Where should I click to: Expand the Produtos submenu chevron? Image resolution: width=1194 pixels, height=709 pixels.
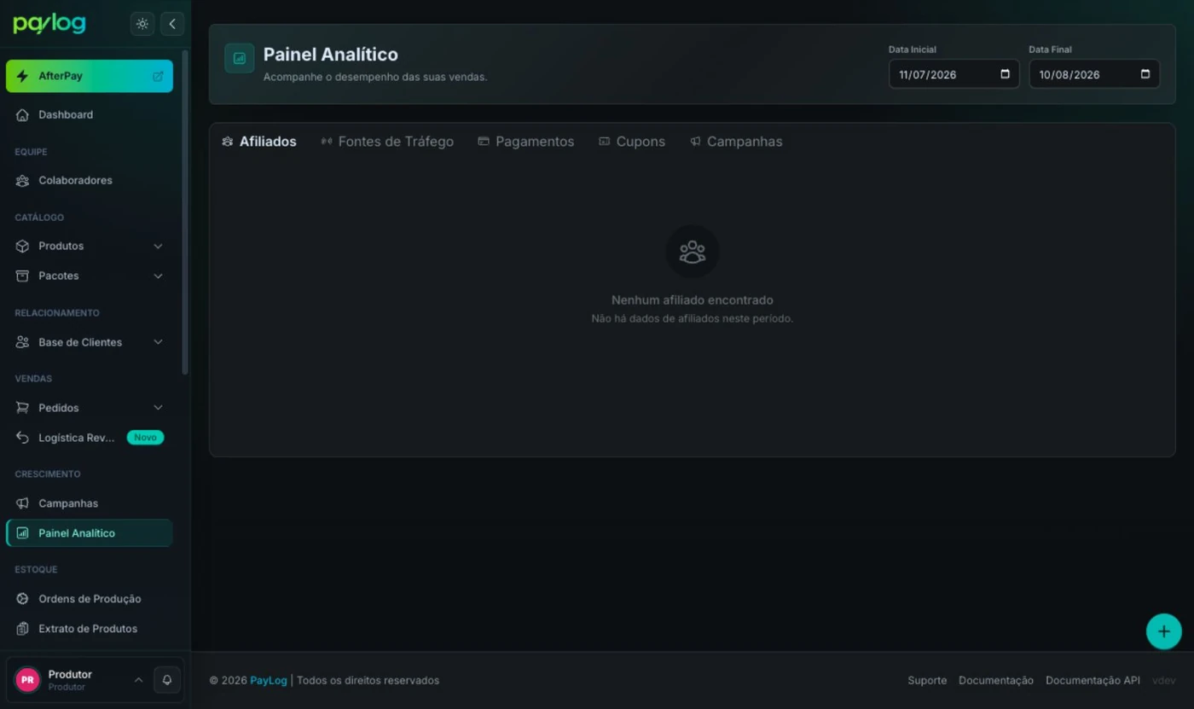coord(158,246)
